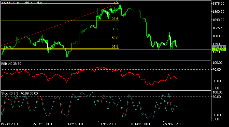Viewport: 229px width, 127px height.
Task: Click the 1860.50 price axis label
Action: (x=219, y=11)
